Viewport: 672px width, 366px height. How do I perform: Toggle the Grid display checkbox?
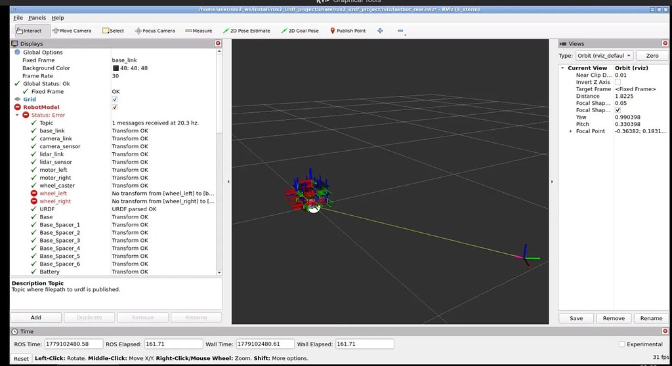pos(115,99)
